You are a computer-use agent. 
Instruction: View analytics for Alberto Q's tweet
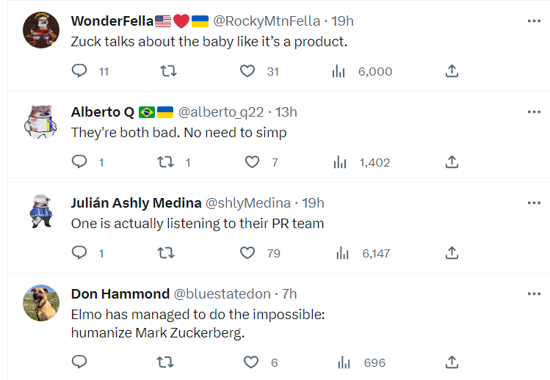(340, 162)
